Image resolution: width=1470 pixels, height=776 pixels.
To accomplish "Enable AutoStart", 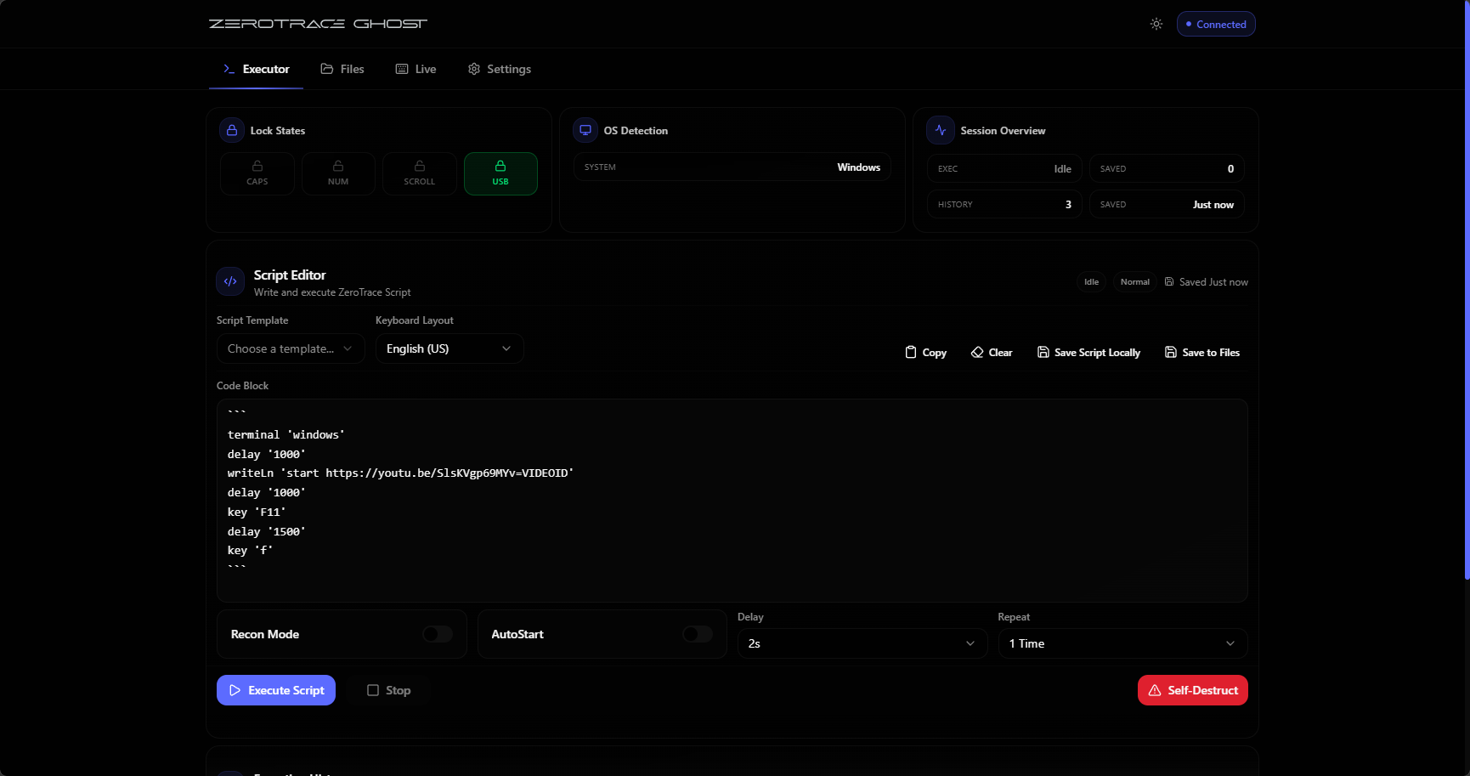I will point(697,634).
